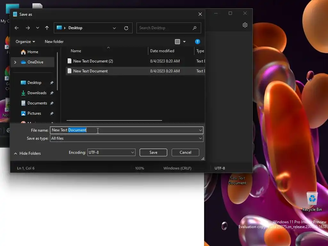
Task: Open Pictures quick access item
Action: [34, 113]
